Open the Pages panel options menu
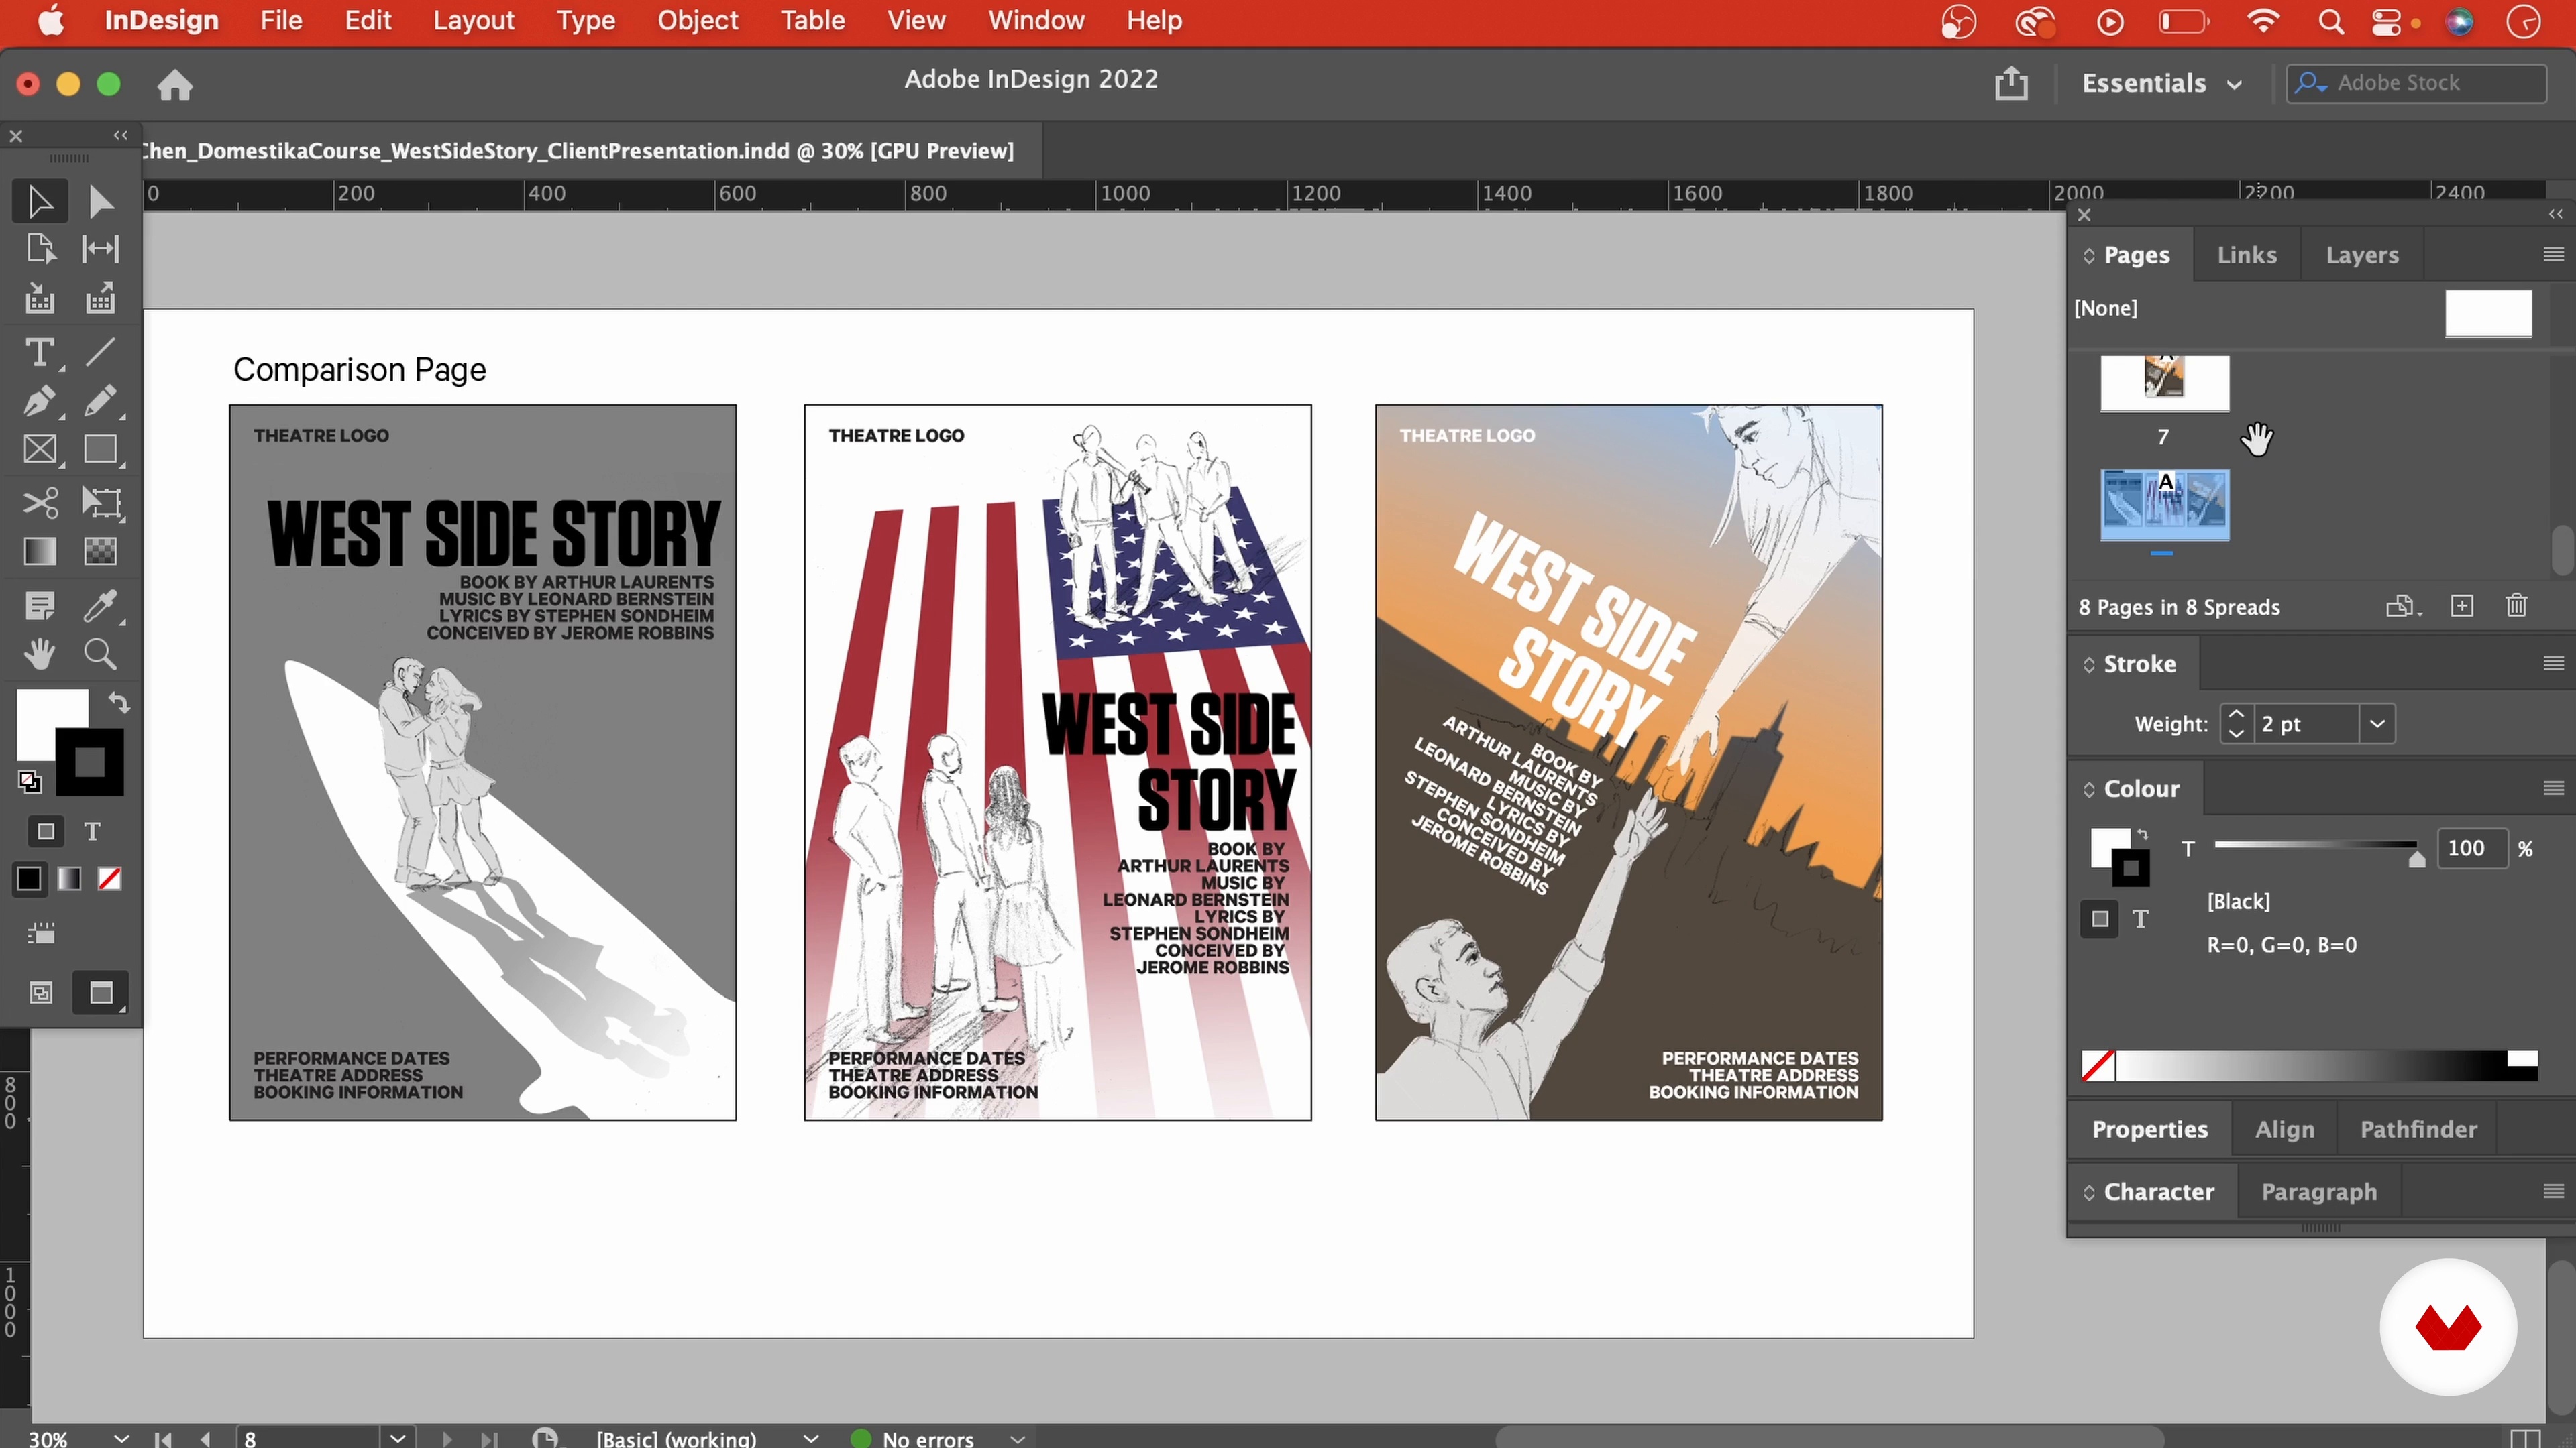This screenshot has width=2576, height=1448. click(2553, 255)
